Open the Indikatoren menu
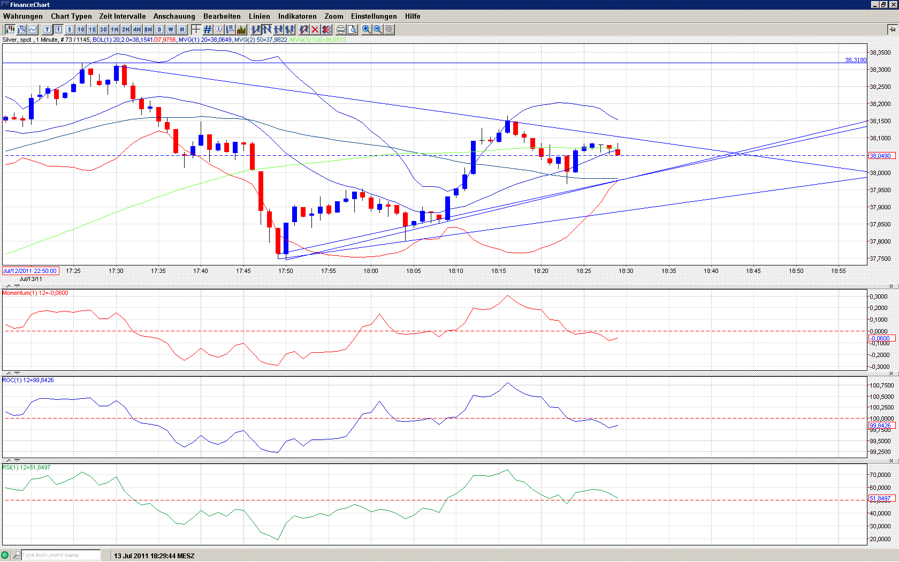Viewport: 899px width, 562px height. tap(298, 16)
